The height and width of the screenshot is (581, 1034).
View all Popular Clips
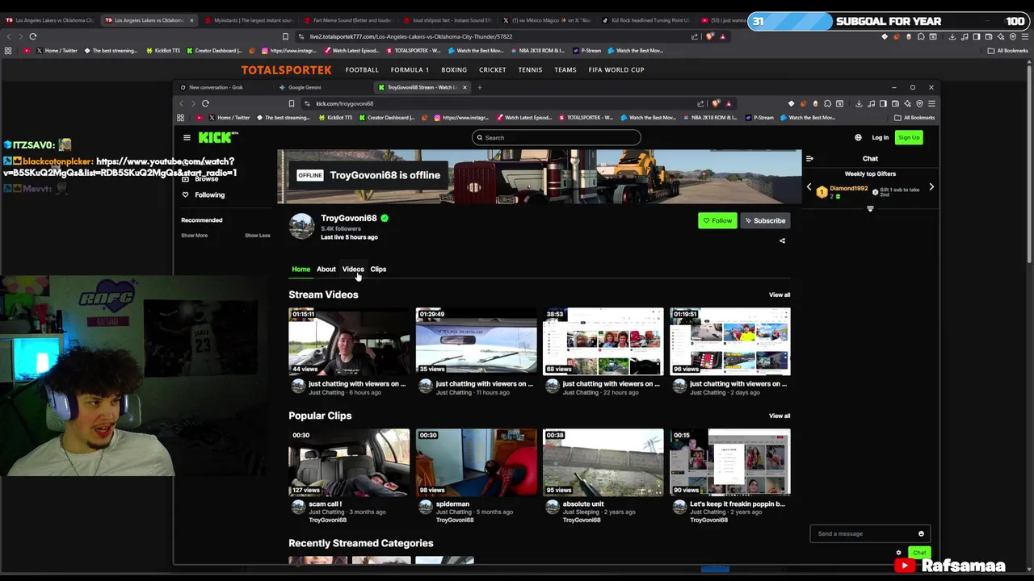click(x=780, y=416)
